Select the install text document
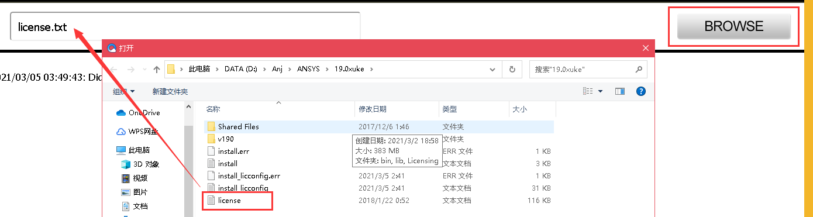 [379, 163]
